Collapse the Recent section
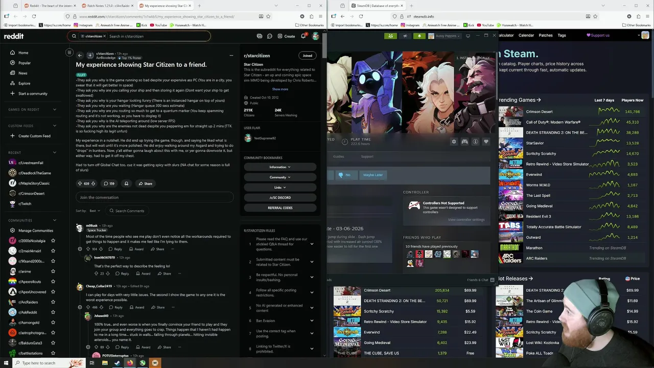This screenshot has width=654, height=368. coord(55,152)
